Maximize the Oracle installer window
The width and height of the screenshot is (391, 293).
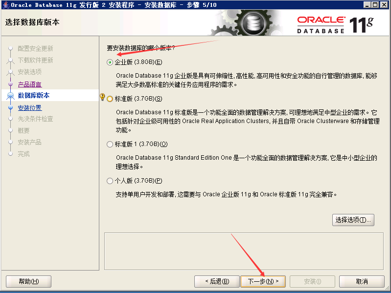(x=375, y=5)
